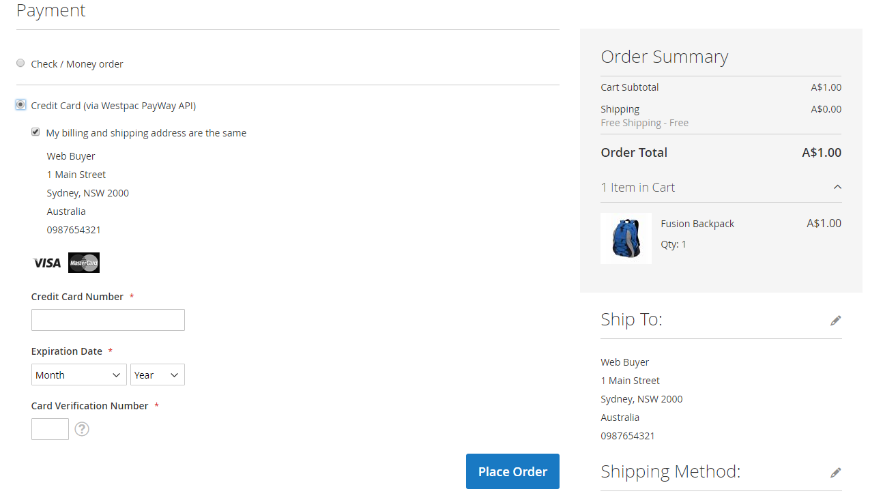The image size is (883, 498).
Task: Open the expiration Year dropdown
Action: coord(157,375)
